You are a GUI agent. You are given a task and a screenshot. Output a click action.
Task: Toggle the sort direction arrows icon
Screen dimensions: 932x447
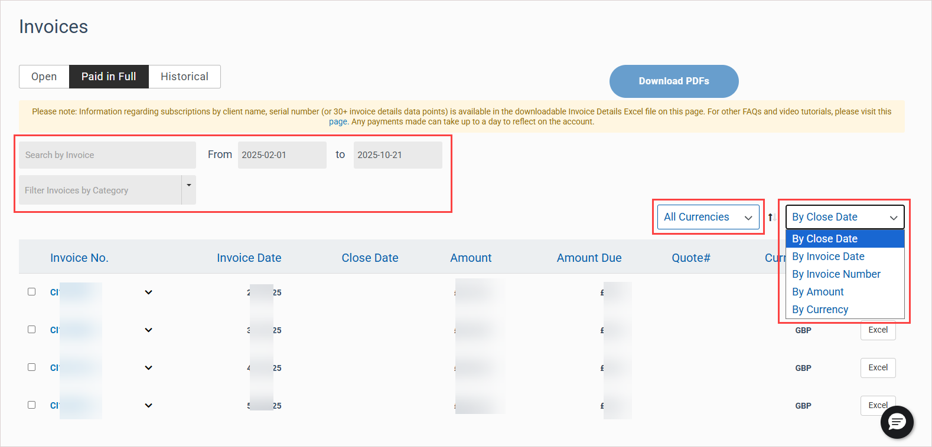[771, 218]
